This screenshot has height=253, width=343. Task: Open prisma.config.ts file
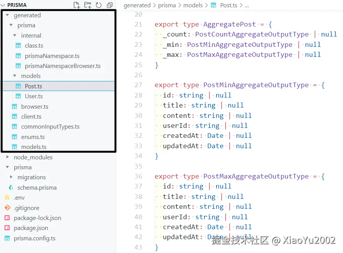coord(34,238)
